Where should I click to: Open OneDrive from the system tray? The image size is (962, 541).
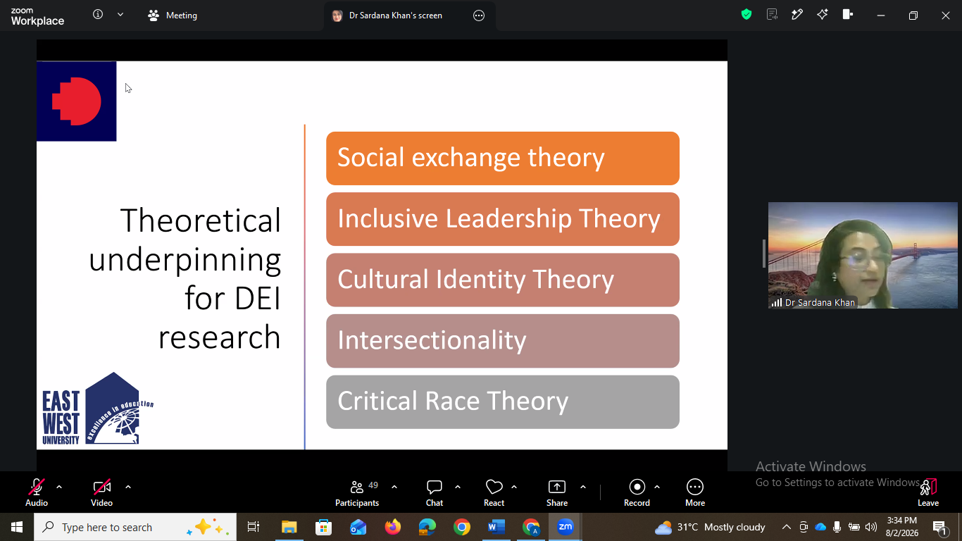820,527
